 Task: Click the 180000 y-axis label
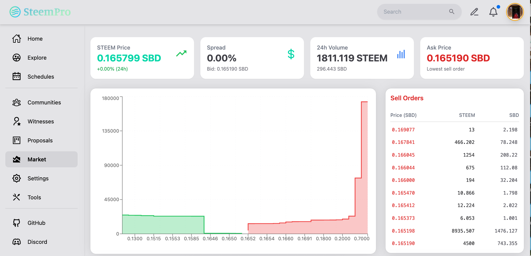click(x=111, y=98)
